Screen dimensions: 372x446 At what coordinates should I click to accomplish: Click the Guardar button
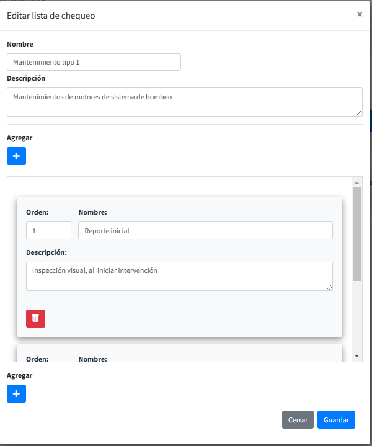pos(336,420)
